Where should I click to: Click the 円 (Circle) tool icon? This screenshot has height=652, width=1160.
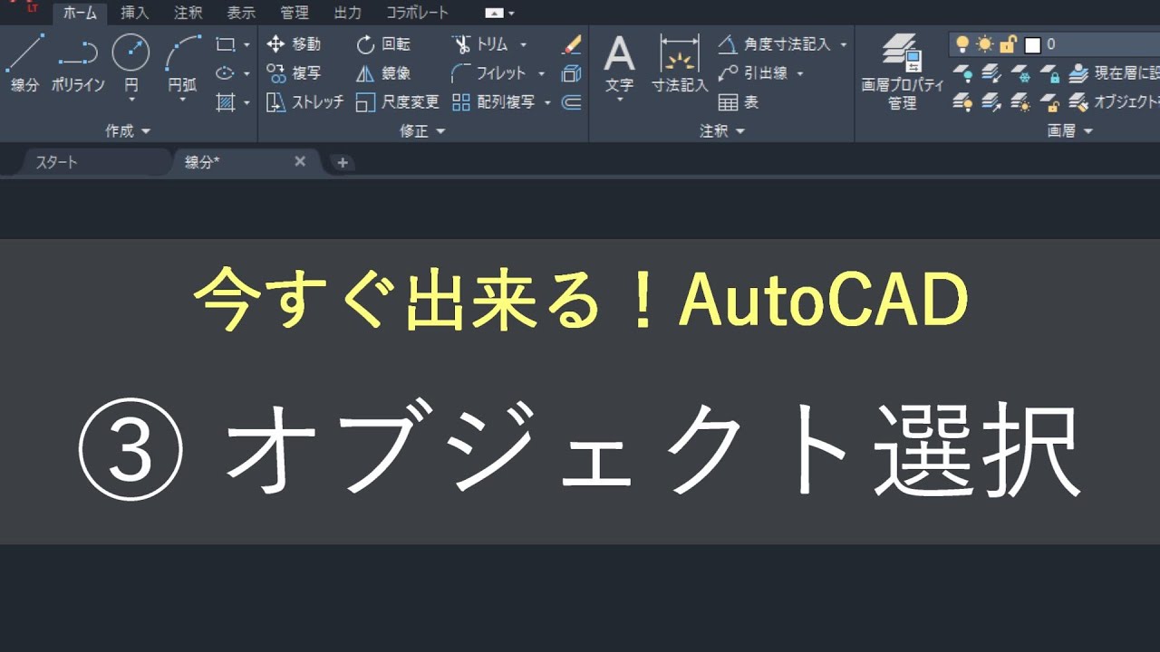131,53
